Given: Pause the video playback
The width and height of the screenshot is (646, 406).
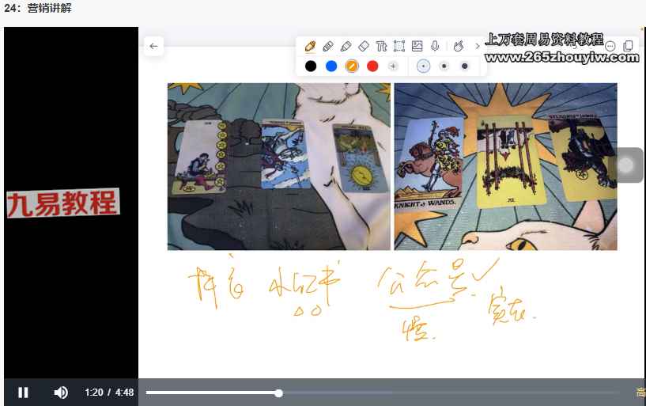Looking at the screenshot, I should (24, 393).
